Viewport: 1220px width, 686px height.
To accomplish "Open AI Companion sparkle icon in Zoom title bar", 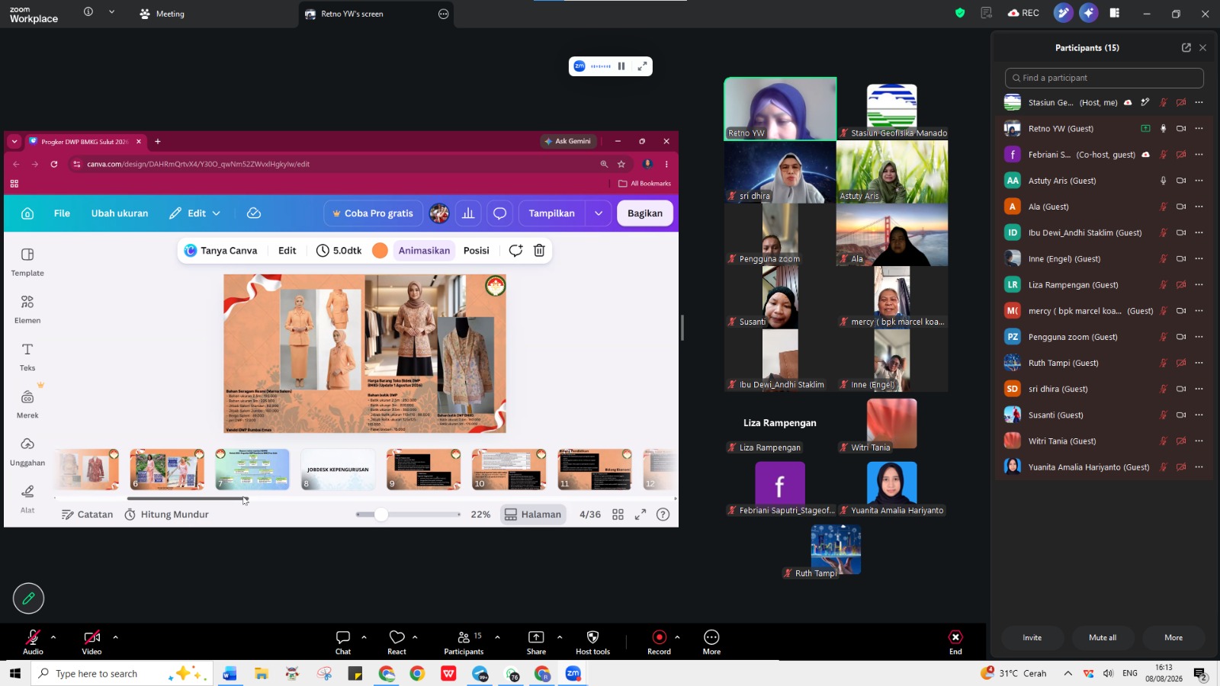I will click(x=1089, y=13).
